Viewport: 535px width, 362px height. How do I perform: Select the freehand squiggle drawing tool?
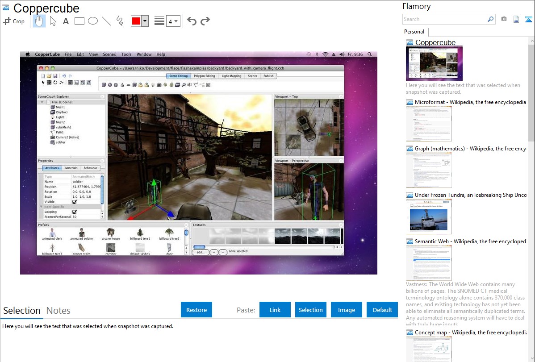coord(120,21)
